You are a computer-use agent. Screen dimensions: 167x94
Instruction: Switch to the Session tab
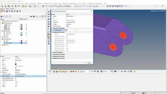click(2, 9)
